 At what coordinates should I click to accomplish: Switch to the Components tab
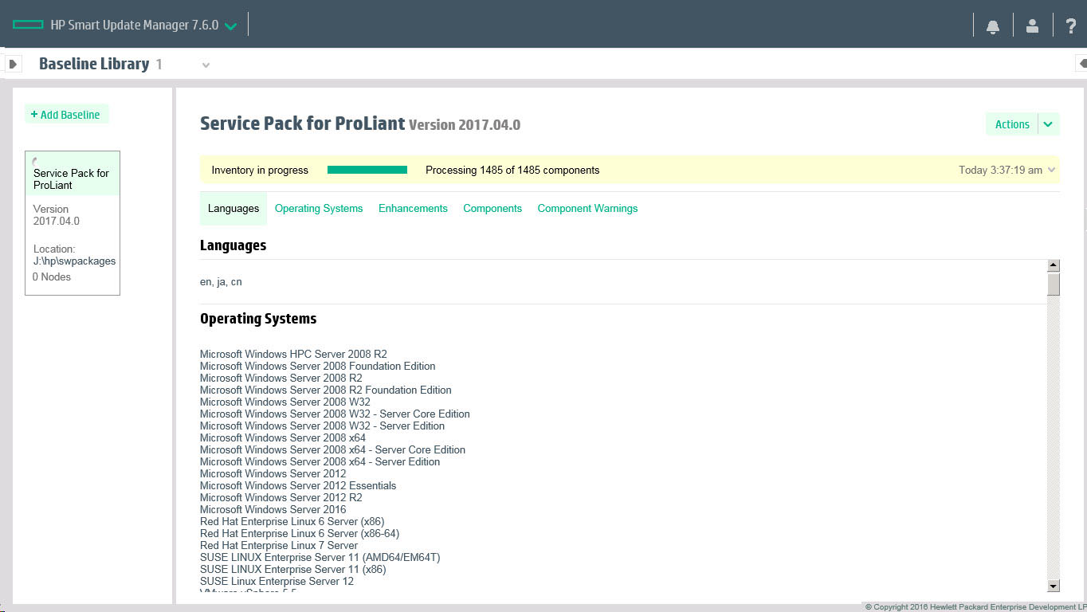click(x=492, y=209)
